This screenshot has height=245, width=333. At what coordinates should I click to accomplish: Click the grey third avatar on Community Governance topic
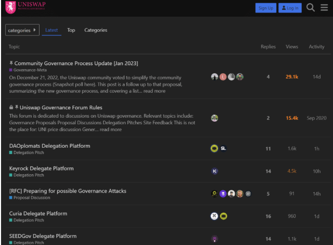tap(231, 77)
